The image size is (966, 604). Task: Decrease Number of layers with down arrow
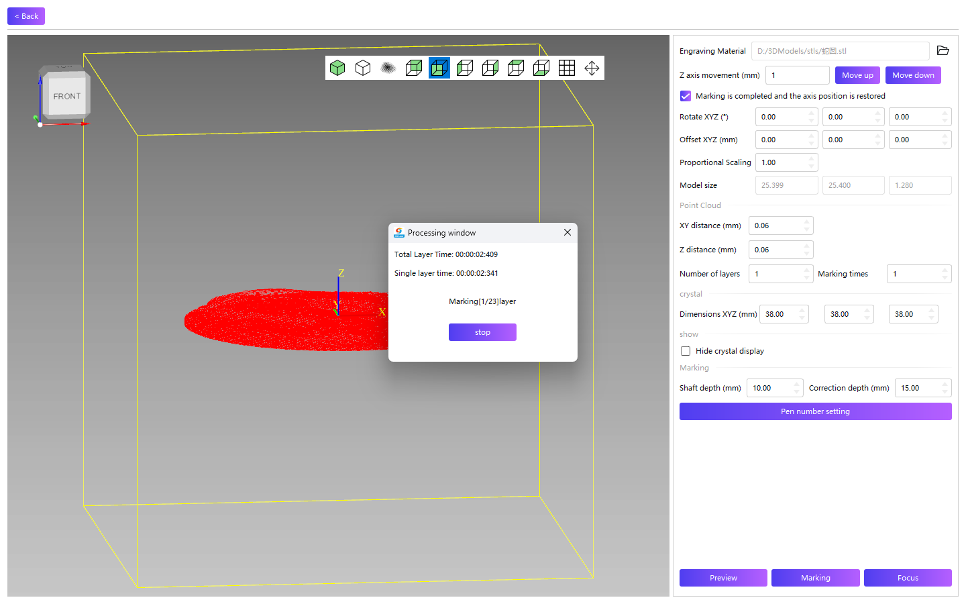pyautogui.click(x=807, y=278)
